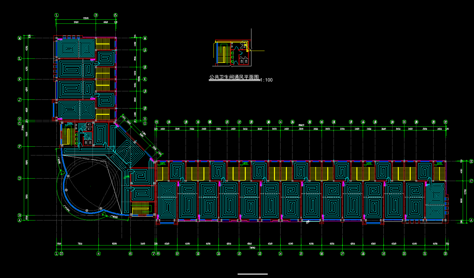Click axis bubble L on left side
474x278 pixels.
(20, 59)
